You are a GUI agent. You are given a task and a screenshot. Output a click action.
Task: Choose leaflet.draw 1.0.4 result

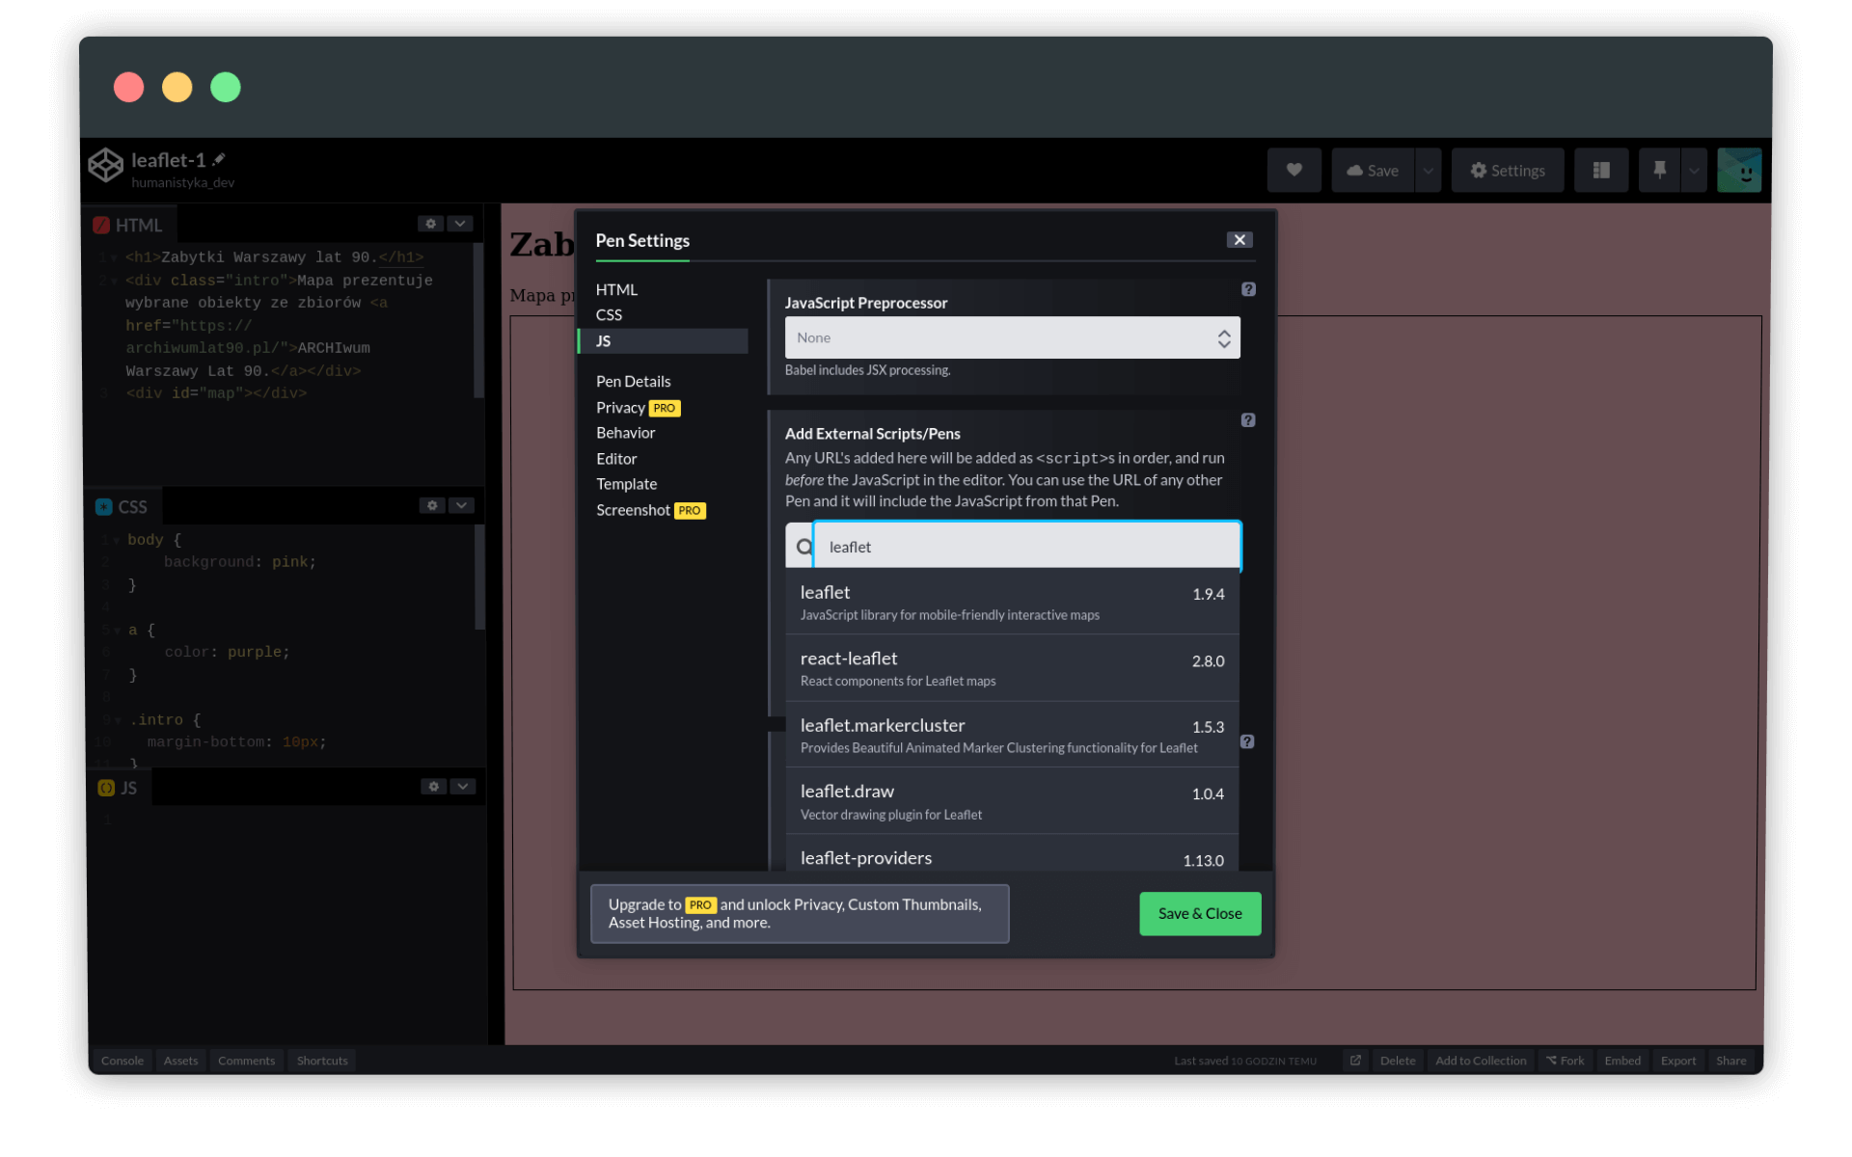tap(1012, 801)
